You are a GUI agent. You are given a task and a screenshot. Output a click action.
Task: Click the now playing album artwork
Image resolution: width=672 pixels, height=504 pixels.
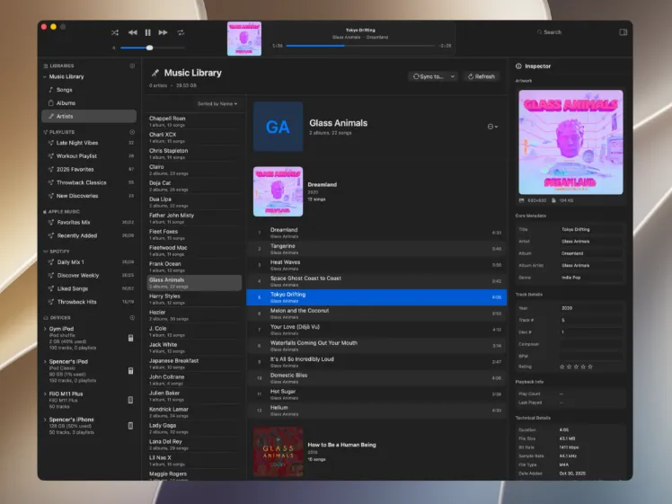click(x=244, y=39)
